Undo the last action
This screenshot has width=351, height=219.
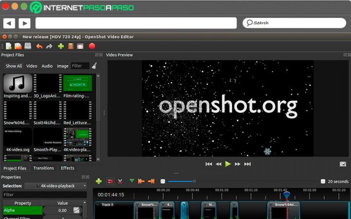pos(39,46)
